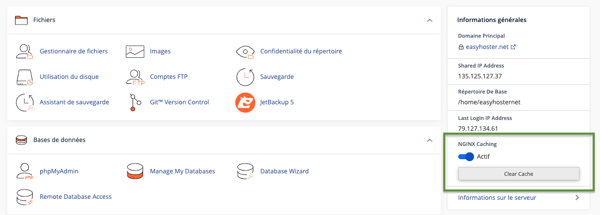Click the Images picture icon
Viewport: 600px width, 215px height.
point(135,51)
